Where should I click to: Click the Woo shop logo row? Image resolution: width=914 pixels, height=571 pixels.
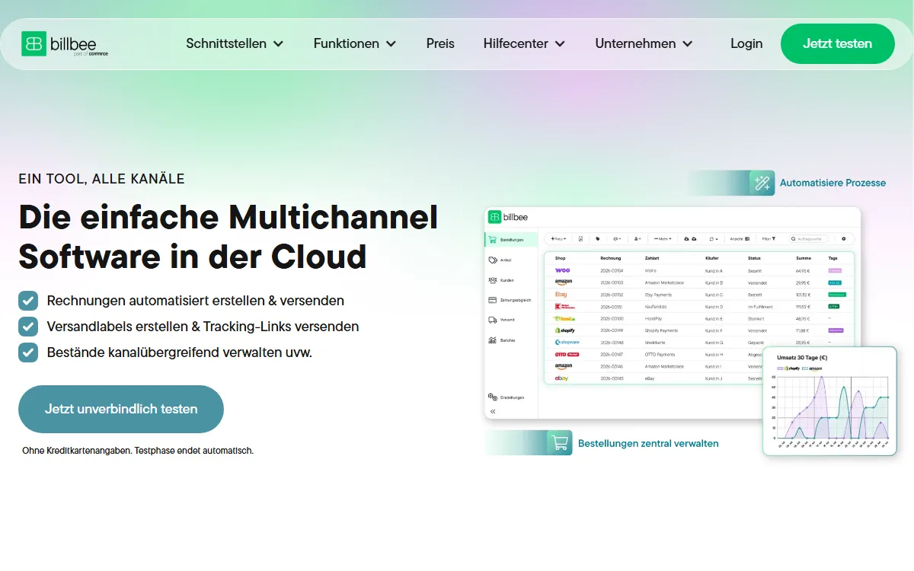pyautogui.click(x=562, y=270)
